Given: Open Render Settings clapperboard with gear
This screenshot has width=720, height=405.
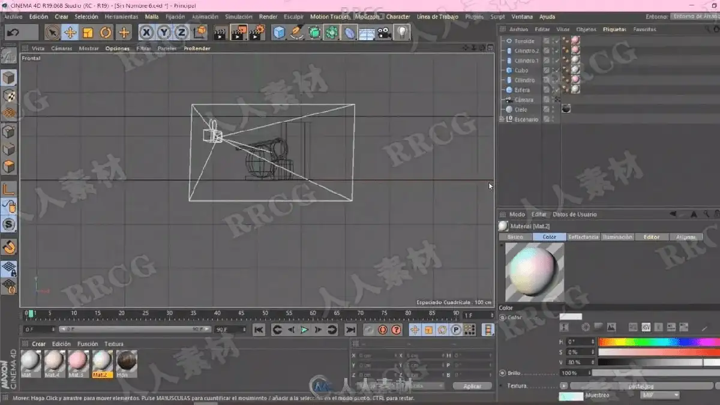Looking at the screenshot, I should pos(257,32).
